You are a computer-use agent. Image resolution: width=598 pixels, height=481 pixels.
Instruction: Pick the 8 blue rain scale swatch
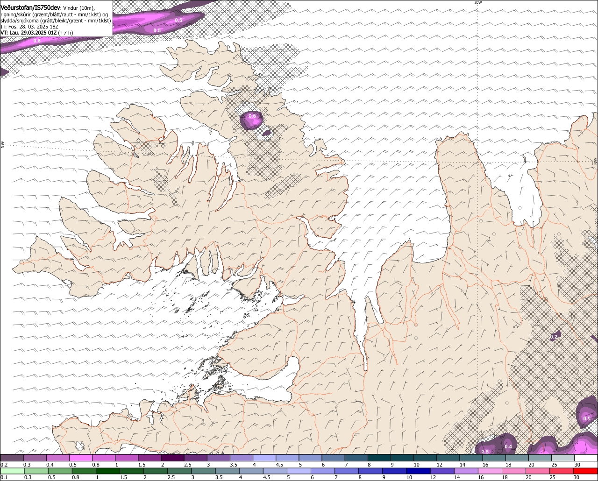[x=372, y=471]
